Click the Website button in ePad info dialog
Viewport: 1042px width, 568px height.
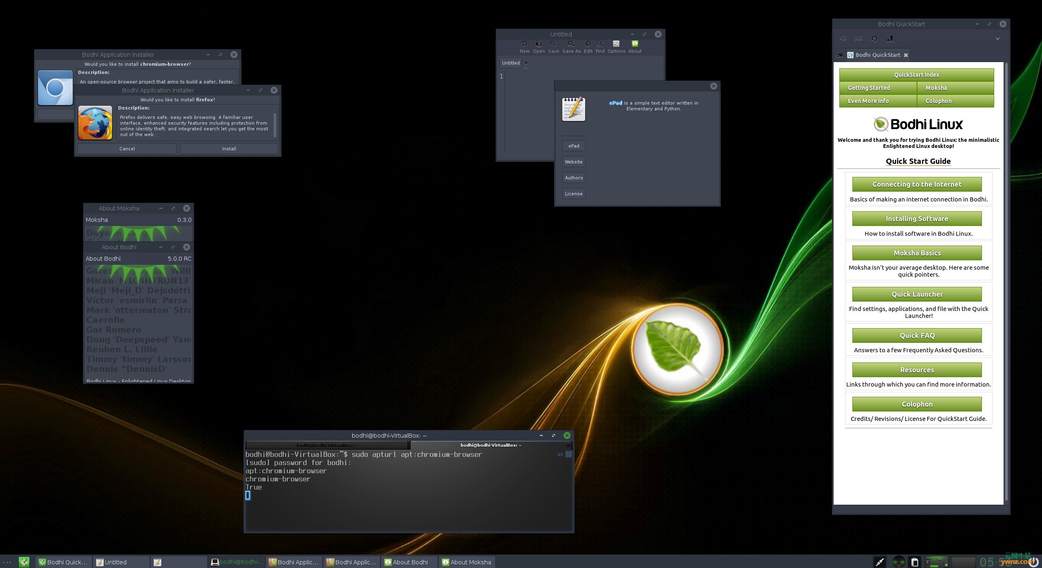point(573,161)
